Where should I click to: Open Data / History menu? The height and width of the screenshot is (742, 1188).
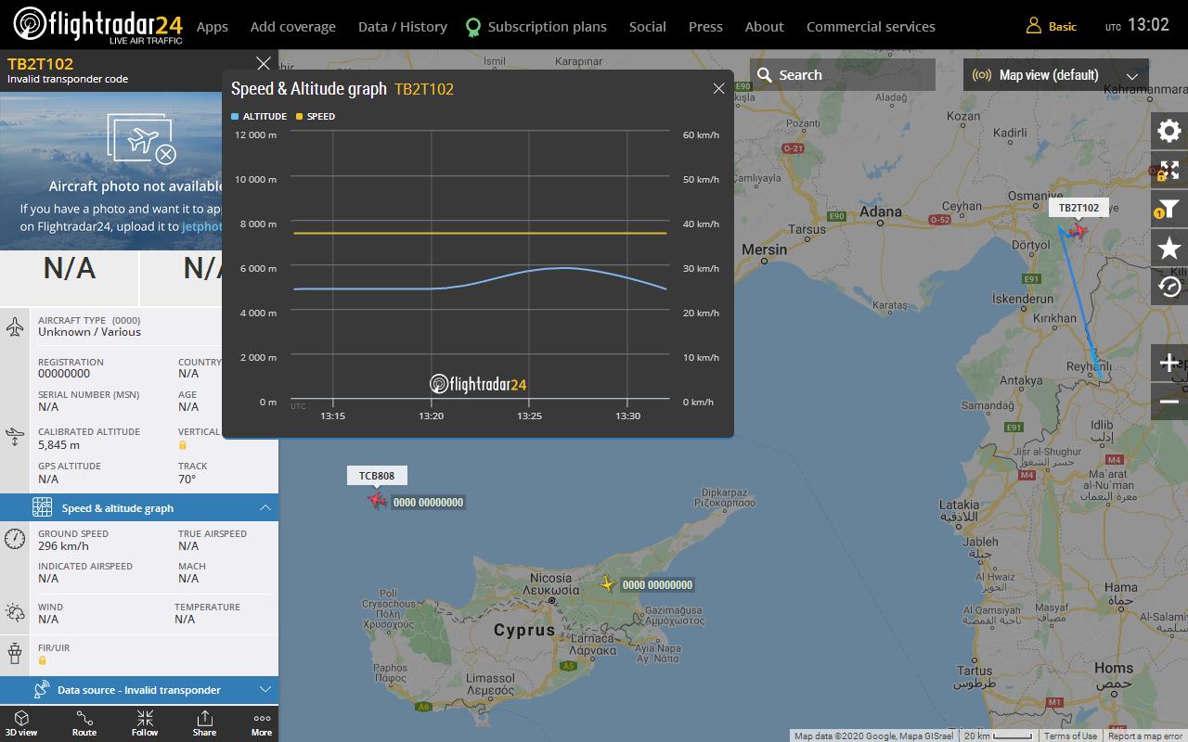pyautogui.click(x=403, y=27)
